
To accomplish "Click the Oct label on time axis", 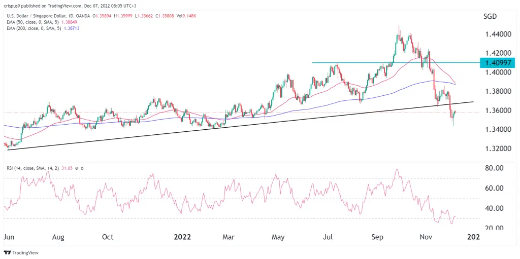I will point(108,237).
